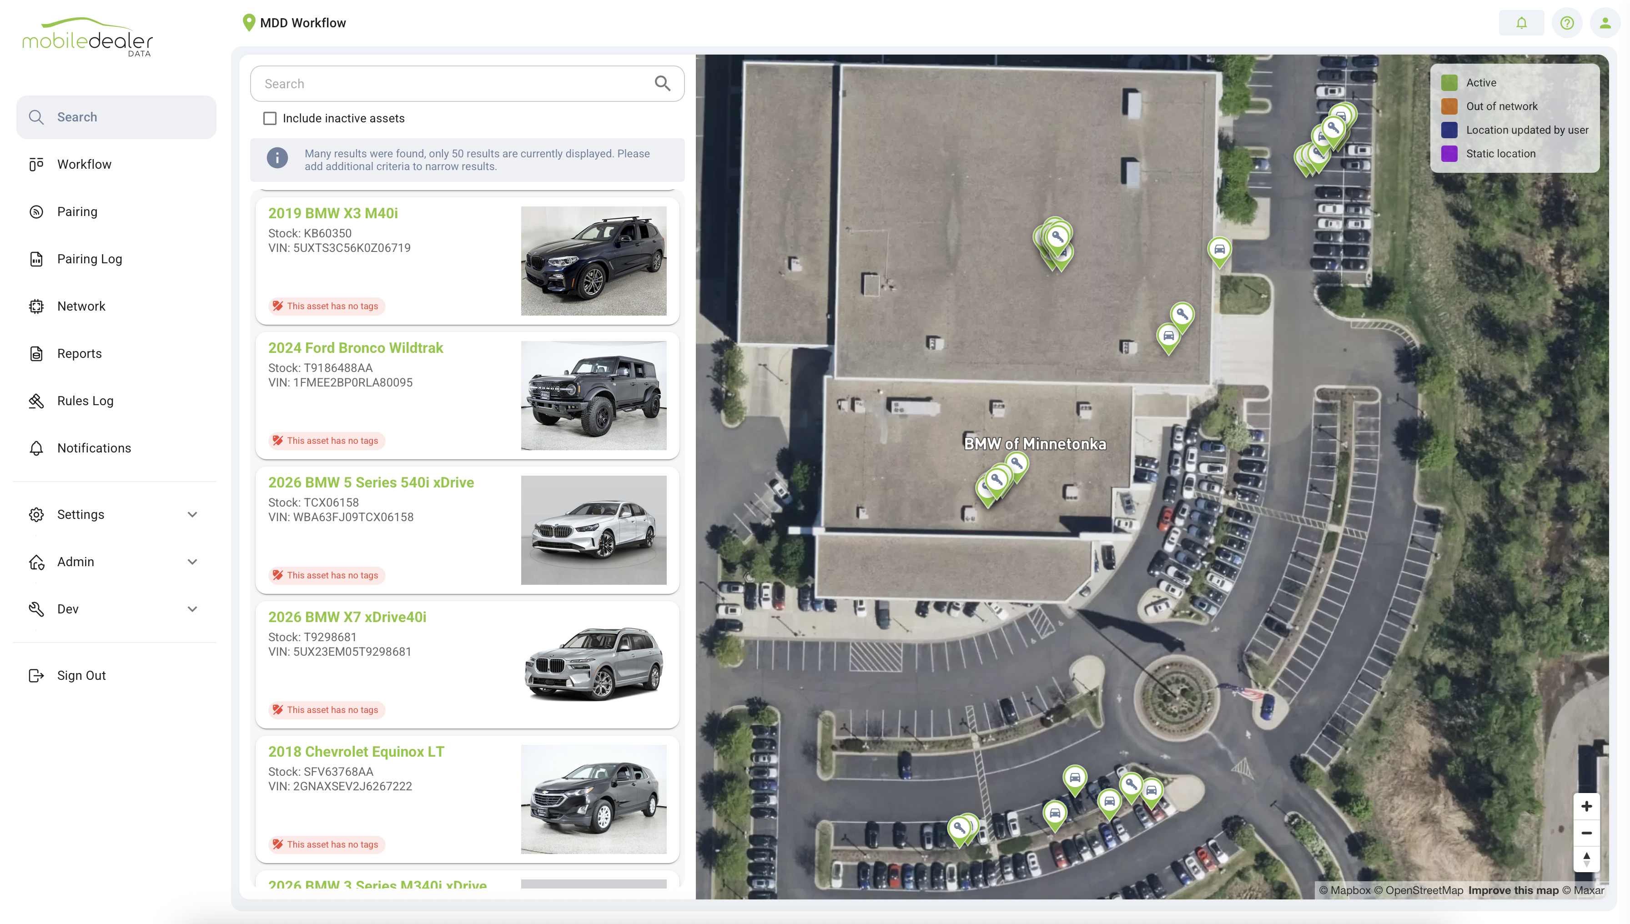Image resolution: width=1630 pixels, height=924 pixels.
Task: Click no tags badge on Chevrolet Equinox card
Action: pyautogui.click(x=326, y=844)
